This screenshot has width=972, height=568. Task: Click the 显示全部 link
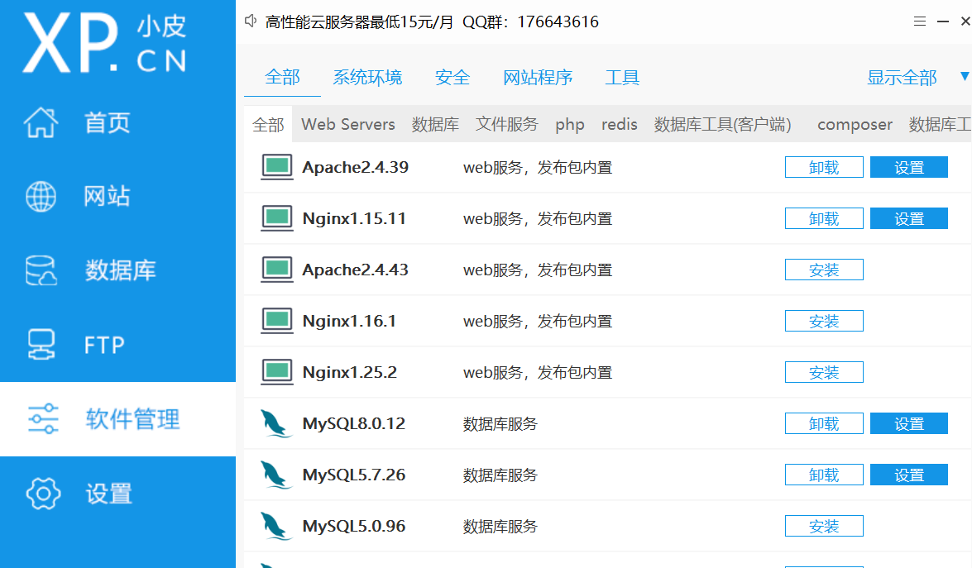902,78
